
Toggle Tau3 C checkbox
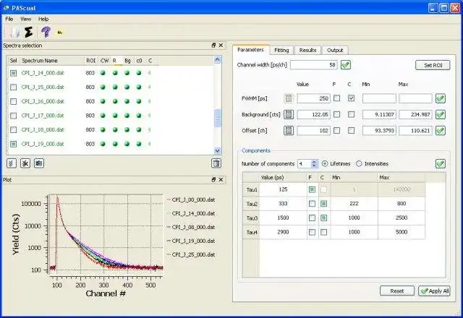click(324, 218)
